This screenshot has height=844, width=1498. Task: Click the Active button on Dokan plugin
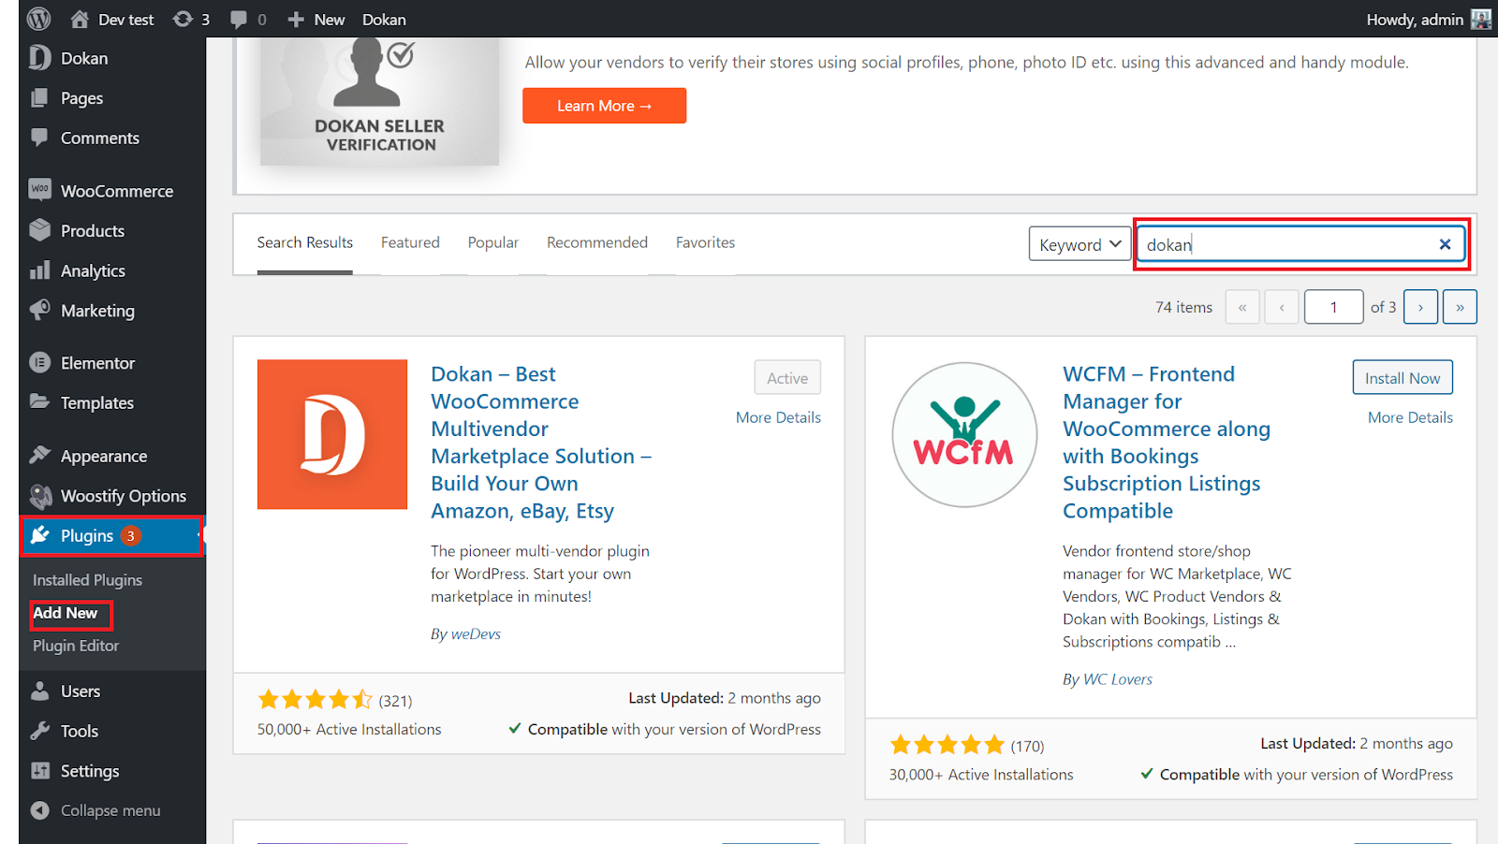pyautogui.click(x=787, y=378)
